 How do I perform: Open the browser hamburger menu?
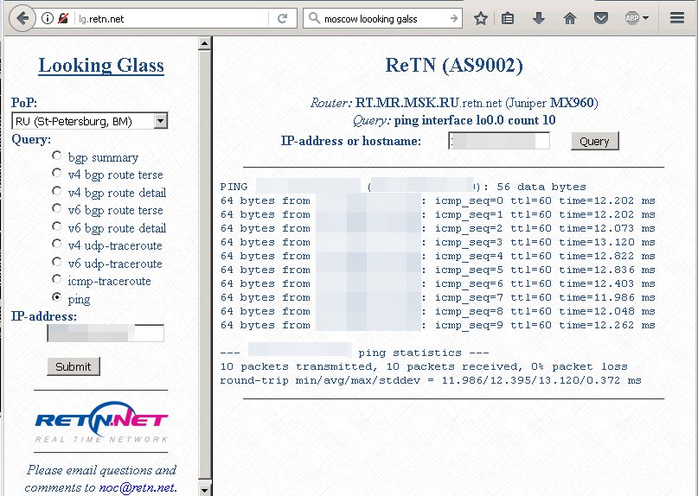point(677,18)
